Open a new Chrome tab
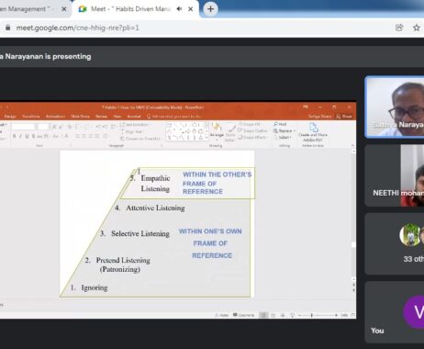424x349 pixels. click(210, 9)
